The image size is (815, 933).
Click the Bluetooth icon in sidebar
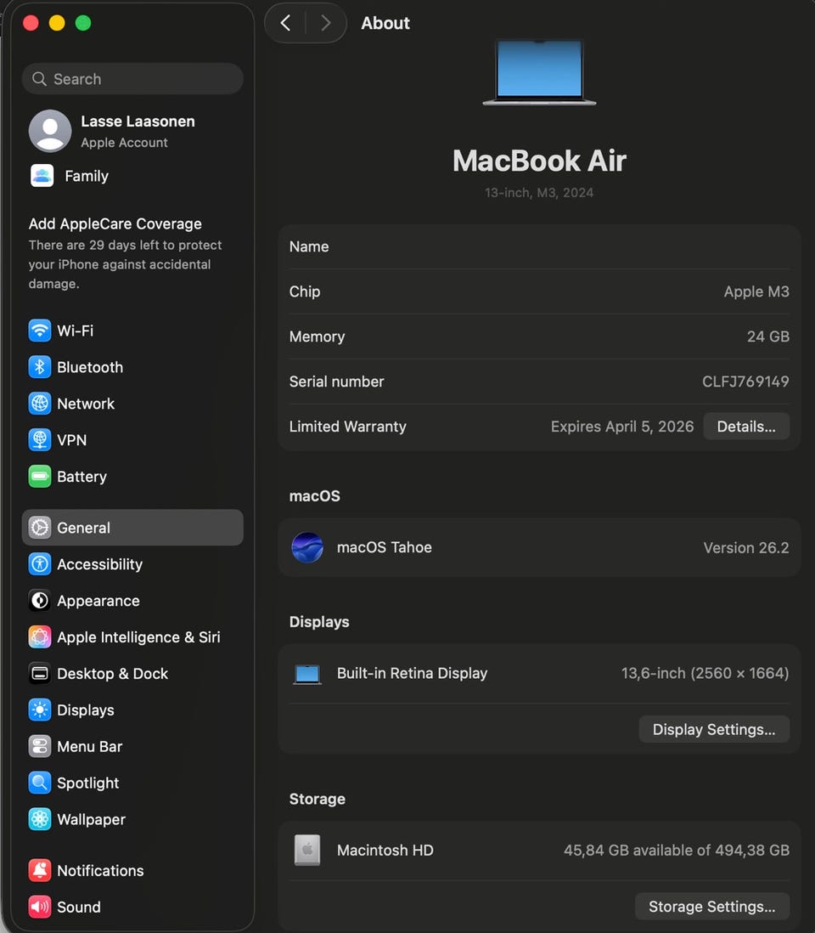[x=40, y=367]
